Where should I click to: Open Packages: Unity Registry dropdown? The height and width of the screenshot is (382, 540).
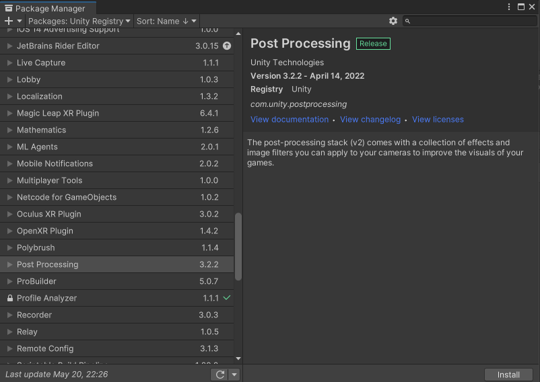79,21
